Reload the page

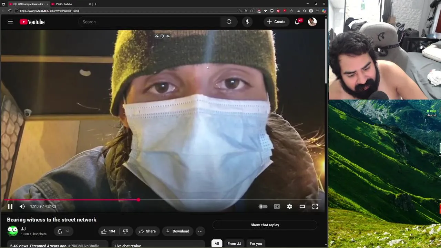(10, 11)
